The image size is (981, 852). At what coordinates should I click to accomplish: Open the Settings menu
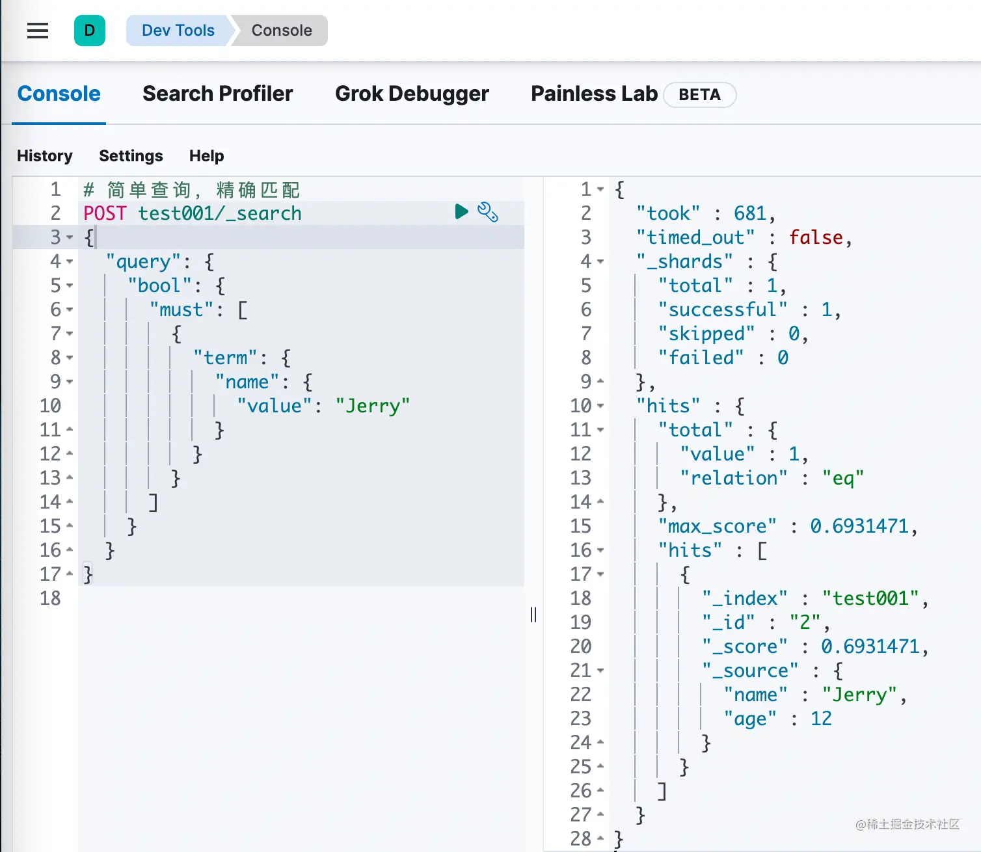130,155
